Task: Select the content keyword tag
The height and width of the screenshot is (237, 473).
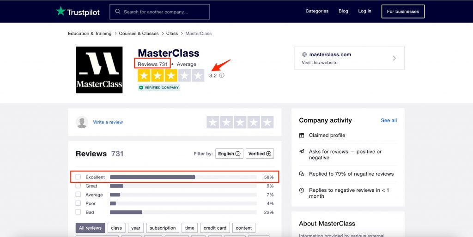Action: (x=244, y=228)
